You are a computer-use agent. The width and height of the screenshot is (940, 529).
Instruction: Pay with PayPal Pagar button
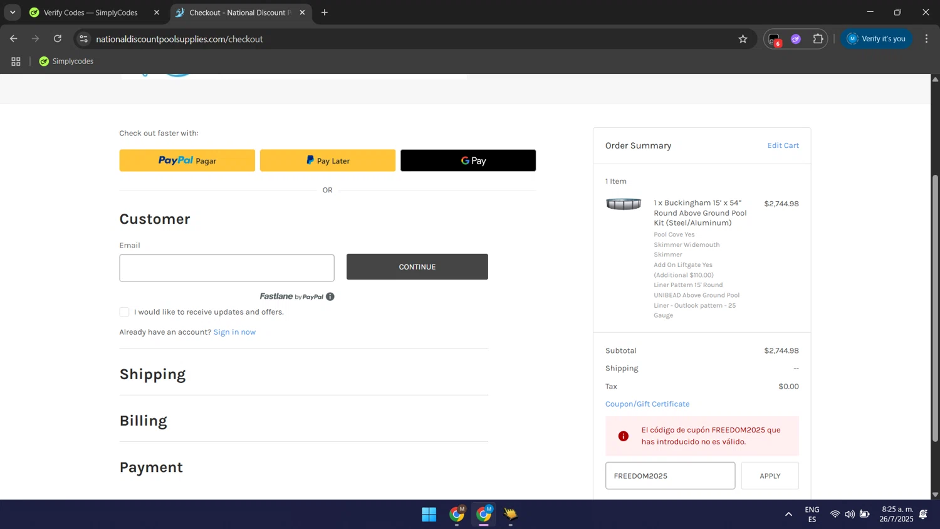187,160
